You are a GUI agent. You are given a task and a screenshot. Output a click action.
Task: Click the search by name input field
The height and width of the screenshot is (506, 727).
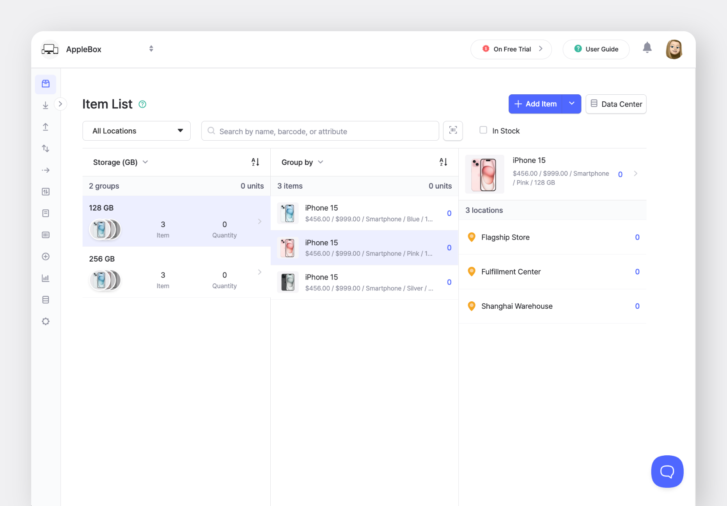(320, 131)
